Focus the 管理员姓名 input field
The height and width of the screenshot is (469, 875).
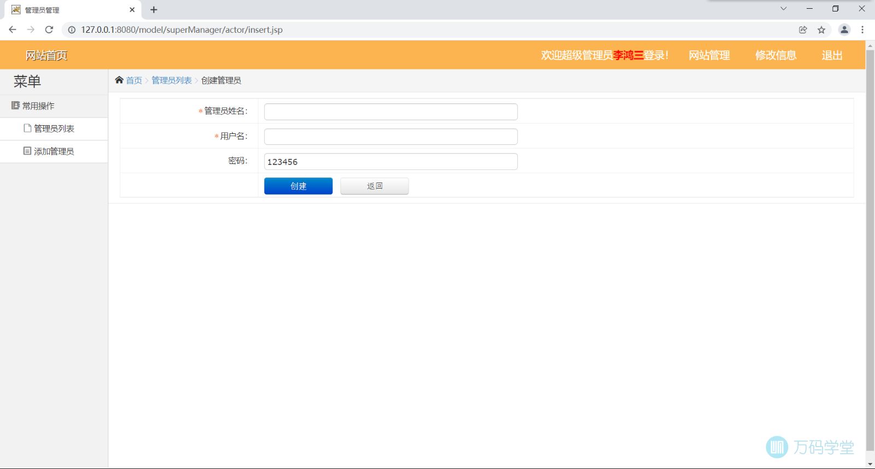(x=390, y=112)
